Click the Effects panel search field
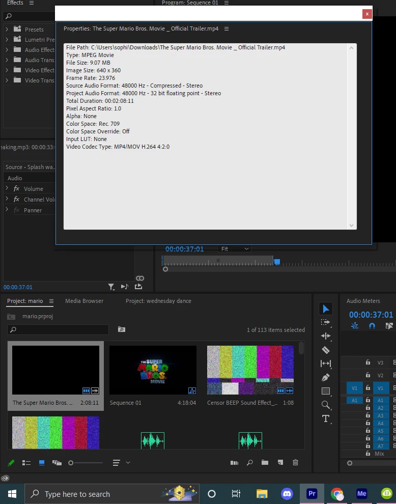The height and width of the screenshot is (504, 396). tap(30, 16)
